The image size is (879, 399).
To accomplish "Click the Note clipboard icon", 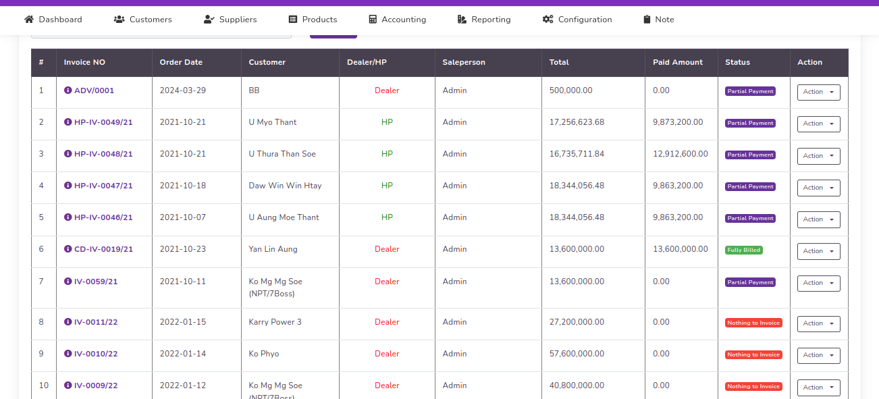I will (x=647, y=20).
